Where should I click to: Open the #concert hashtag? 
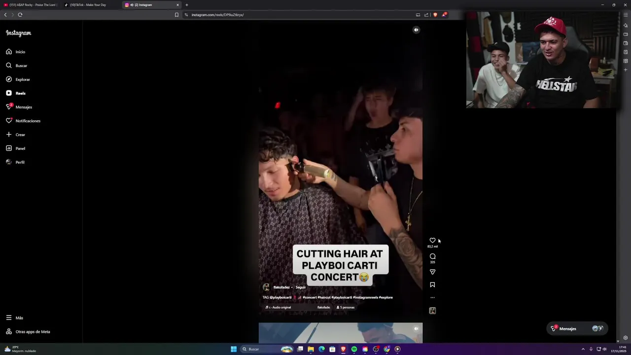[x=310, y=298]
